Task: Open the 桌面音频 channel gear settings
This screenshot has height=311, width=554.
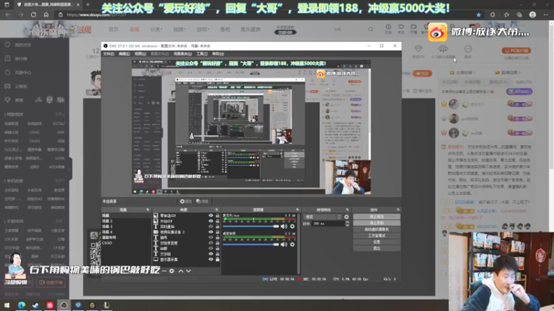Action: coord(292,245)
